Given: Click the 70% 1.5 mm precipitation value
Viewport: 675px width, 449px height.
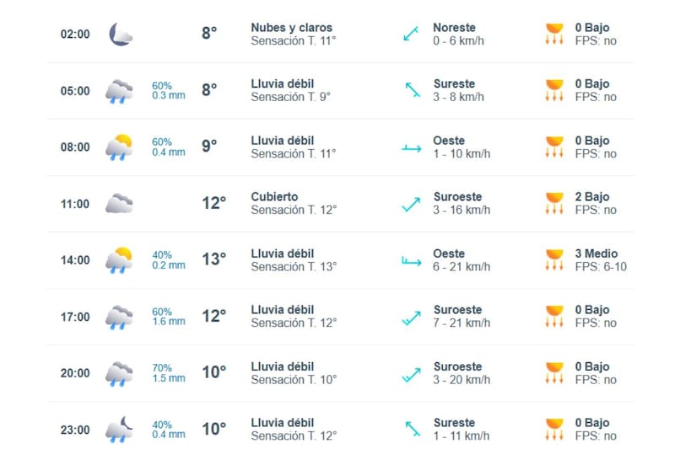Looking at the screenshot, I should (168, 373).
